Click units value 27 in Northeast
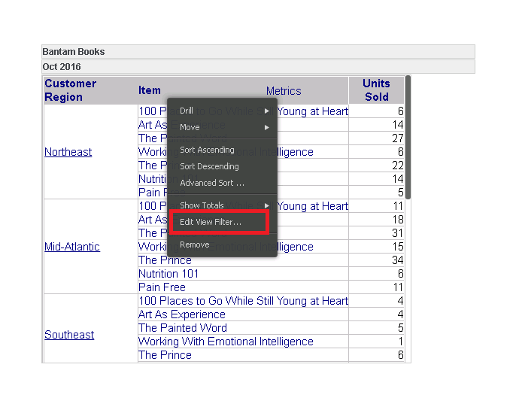This screenshot has height=410, width=519. coord(398,138)
